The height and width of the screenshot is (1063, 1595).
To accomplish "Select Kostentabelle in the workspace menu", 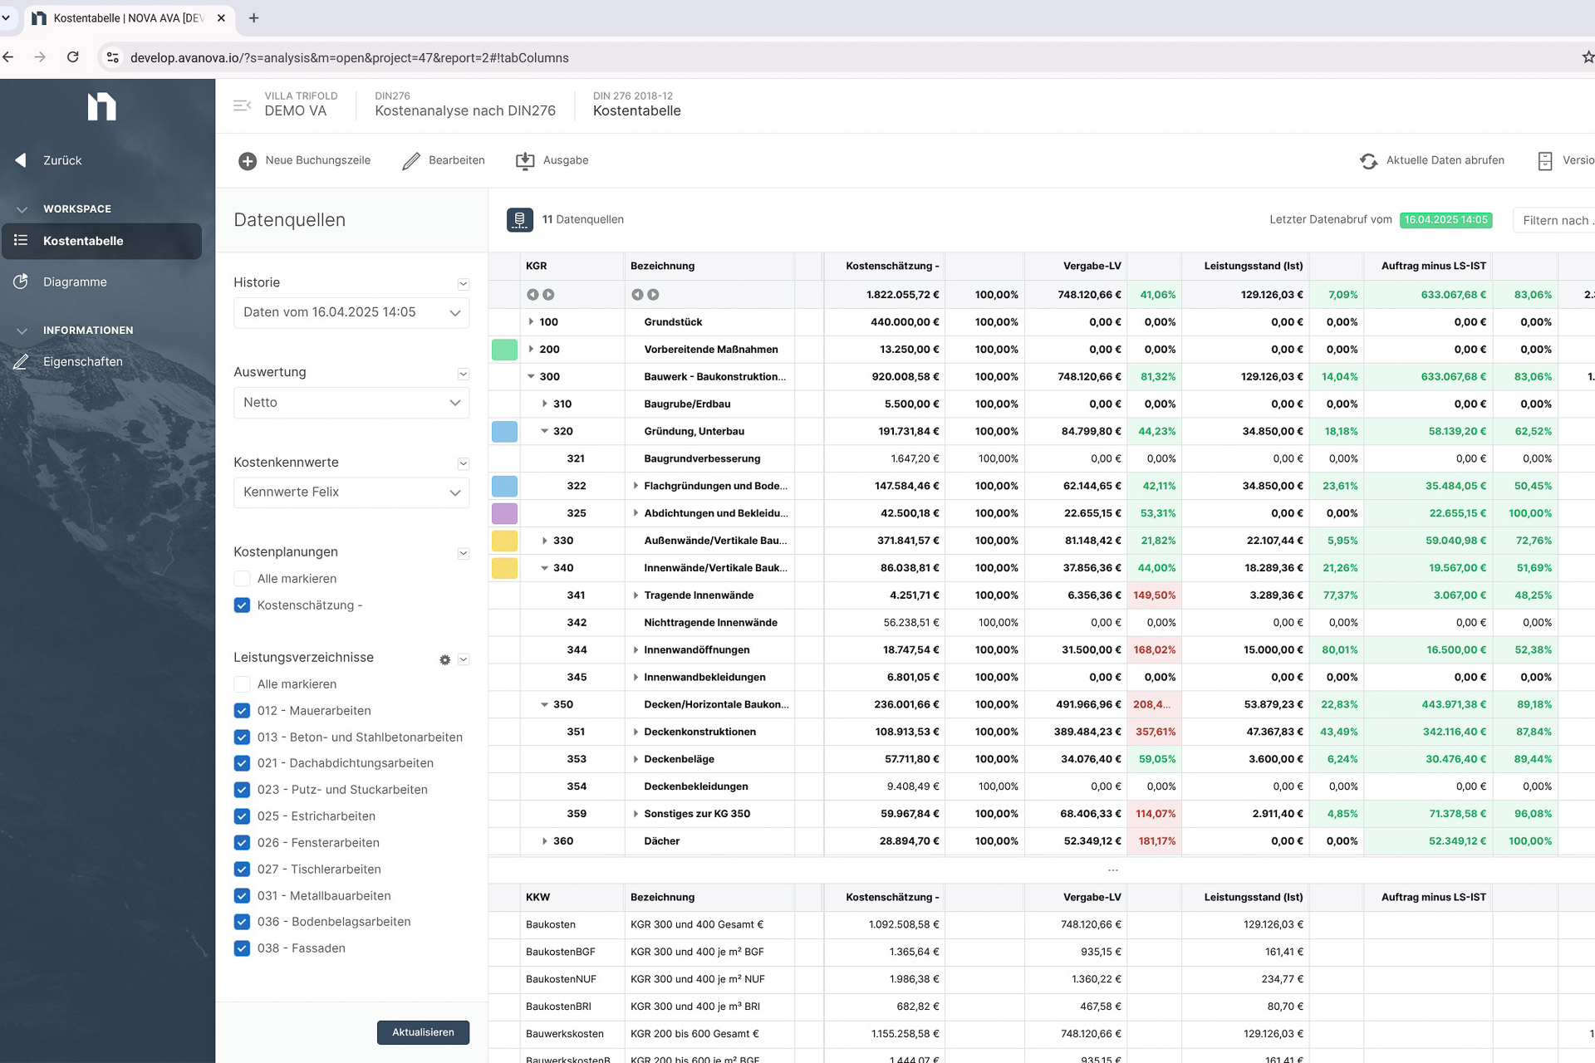I will 83,241.
